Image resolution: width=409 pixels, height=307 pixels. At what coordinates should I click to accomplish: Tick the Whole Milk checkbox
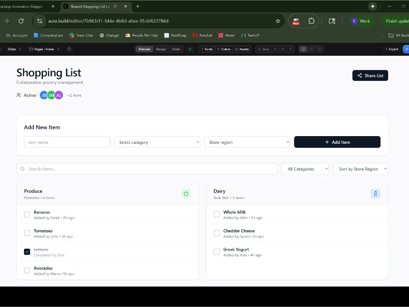click(x=217, y=214)
